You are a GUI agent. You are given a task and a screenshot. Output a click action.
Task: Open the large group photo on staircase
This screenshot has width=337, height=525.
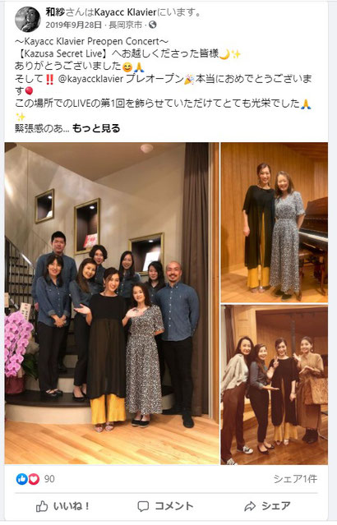pyautogui.click(x=112, y=303)
